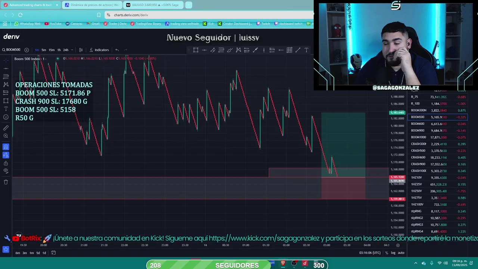This screenshot has height=269, width=478.
Task: Open the TradingView Binary bookmark
Action: (146, 24)
